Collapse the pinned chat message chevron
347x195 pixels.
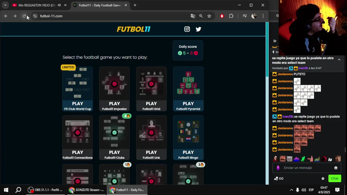(339, 59)
